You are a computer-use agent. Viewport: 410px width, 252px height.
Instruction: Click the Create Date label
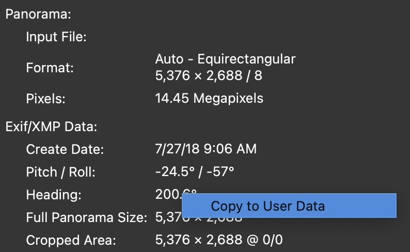[65, 150]
